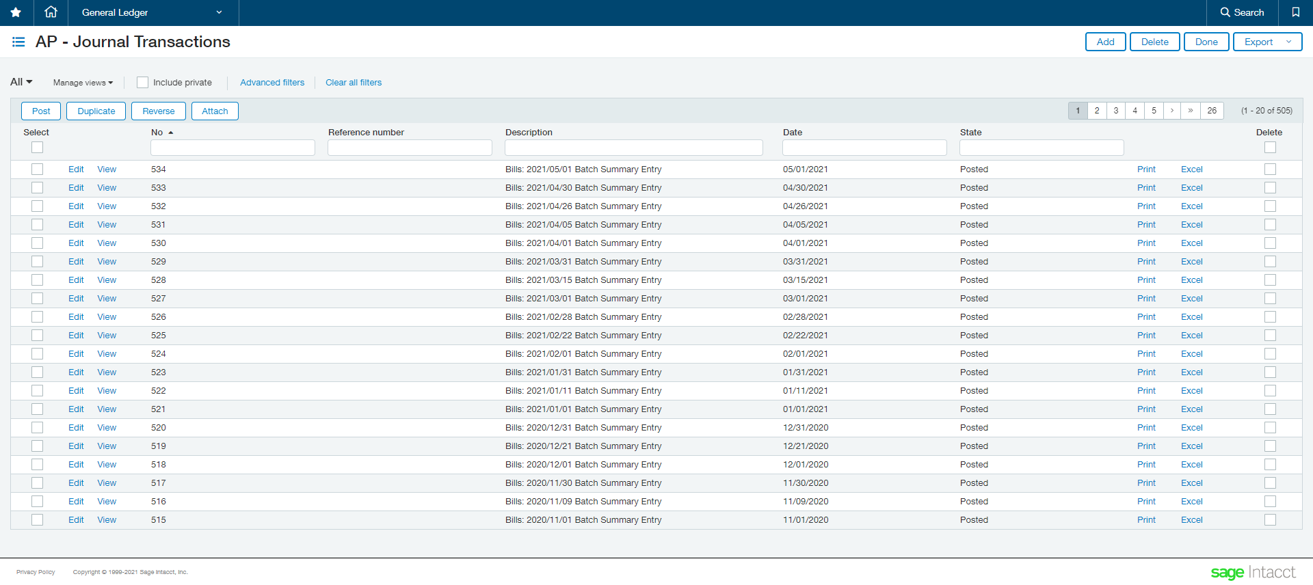This screenshot has height=585, width=1313.
Task: Tick the select checkbox for entry 534
Action: [x=37, y=169]
